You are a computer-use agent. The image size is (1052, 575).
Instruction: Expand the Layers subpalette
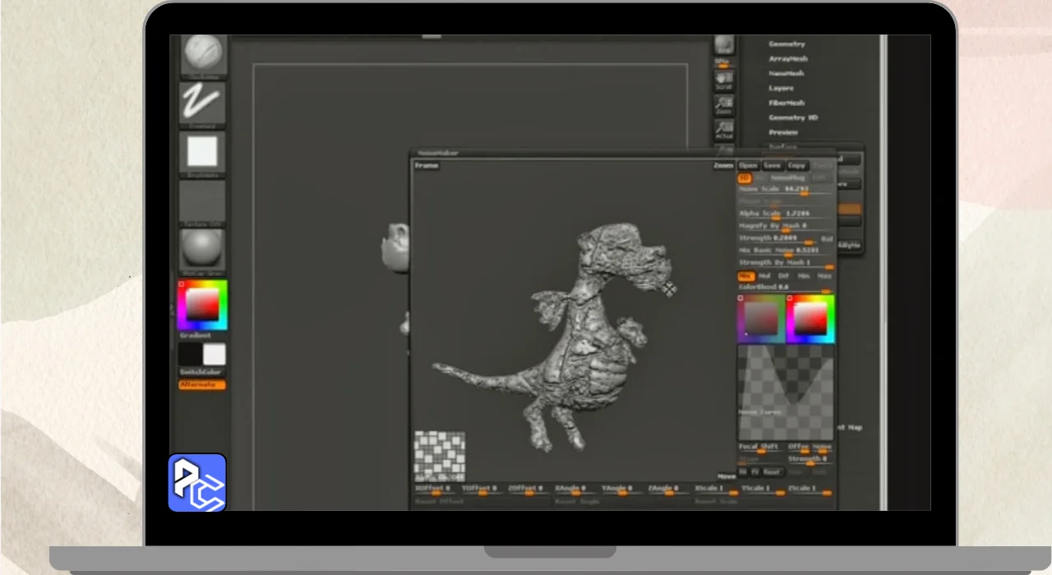tap(781, 88)
